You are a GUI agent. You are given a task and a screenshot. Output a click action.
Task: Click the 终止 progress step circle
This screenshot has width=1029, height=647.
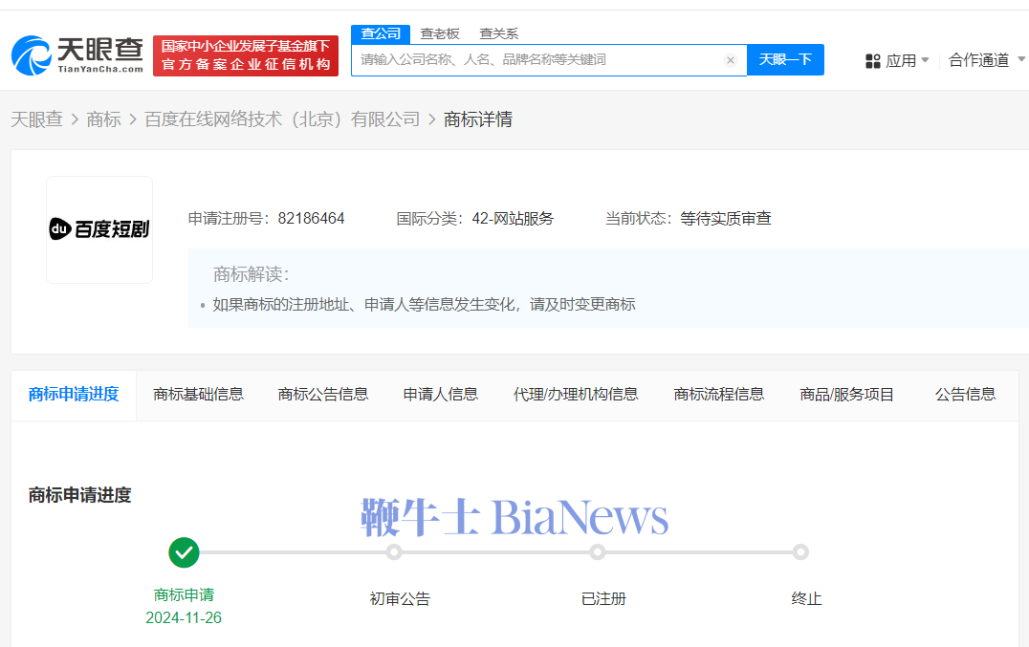pyautogui.click(x=800, y=551)
